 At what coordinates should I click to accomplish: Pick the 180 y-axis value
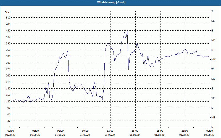pyautogui.click(x=8, y=89)
